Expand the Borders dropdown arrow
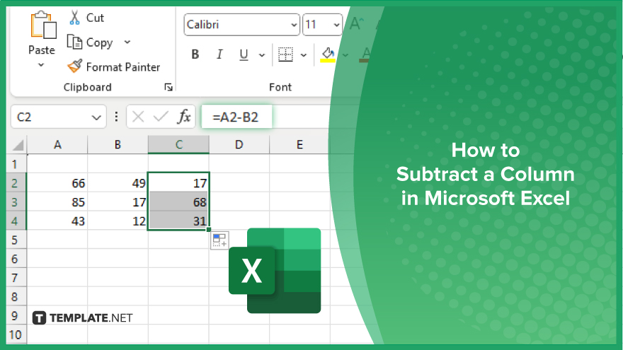 pos(304,54)
